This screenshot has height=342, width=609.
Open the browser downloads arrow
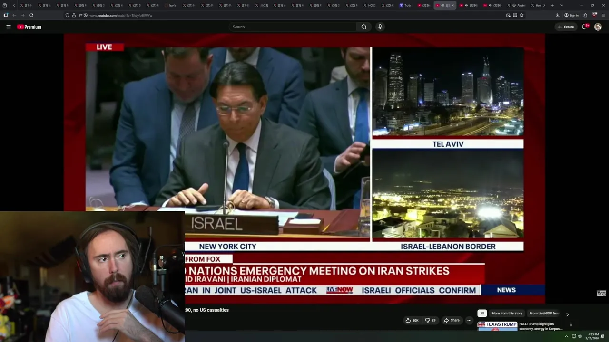(x=557, y=15)
